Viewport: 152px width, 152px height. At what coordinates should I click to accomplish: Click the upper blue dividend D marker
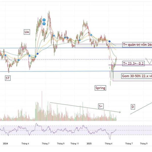coord(44,20)
